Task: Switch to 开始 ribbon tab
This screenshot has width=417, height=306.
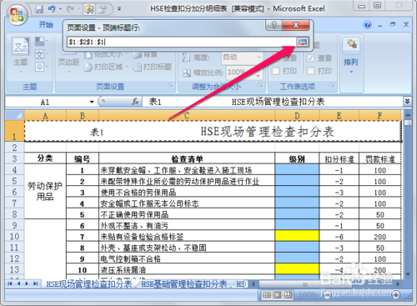Action: [46, 25]
